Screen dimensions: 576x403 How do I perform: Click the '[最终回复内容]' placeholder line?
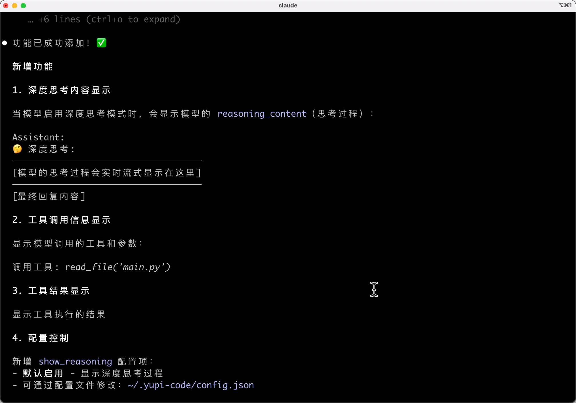49,196
